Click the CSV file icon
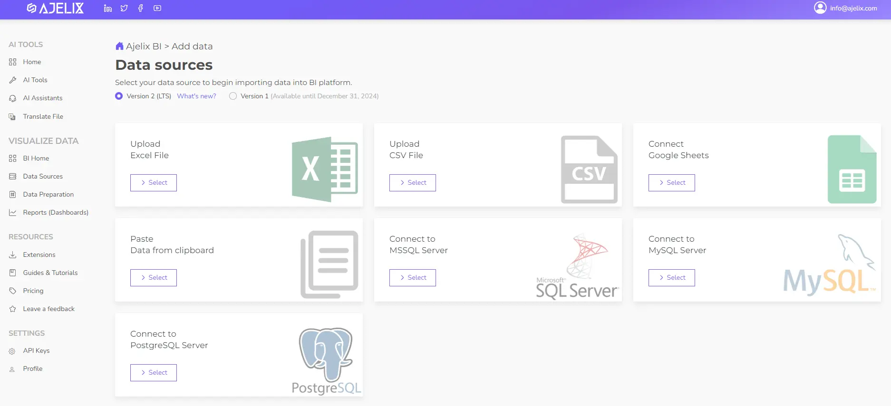The height and width of the screenshot is (406, 891). [589, 170]
